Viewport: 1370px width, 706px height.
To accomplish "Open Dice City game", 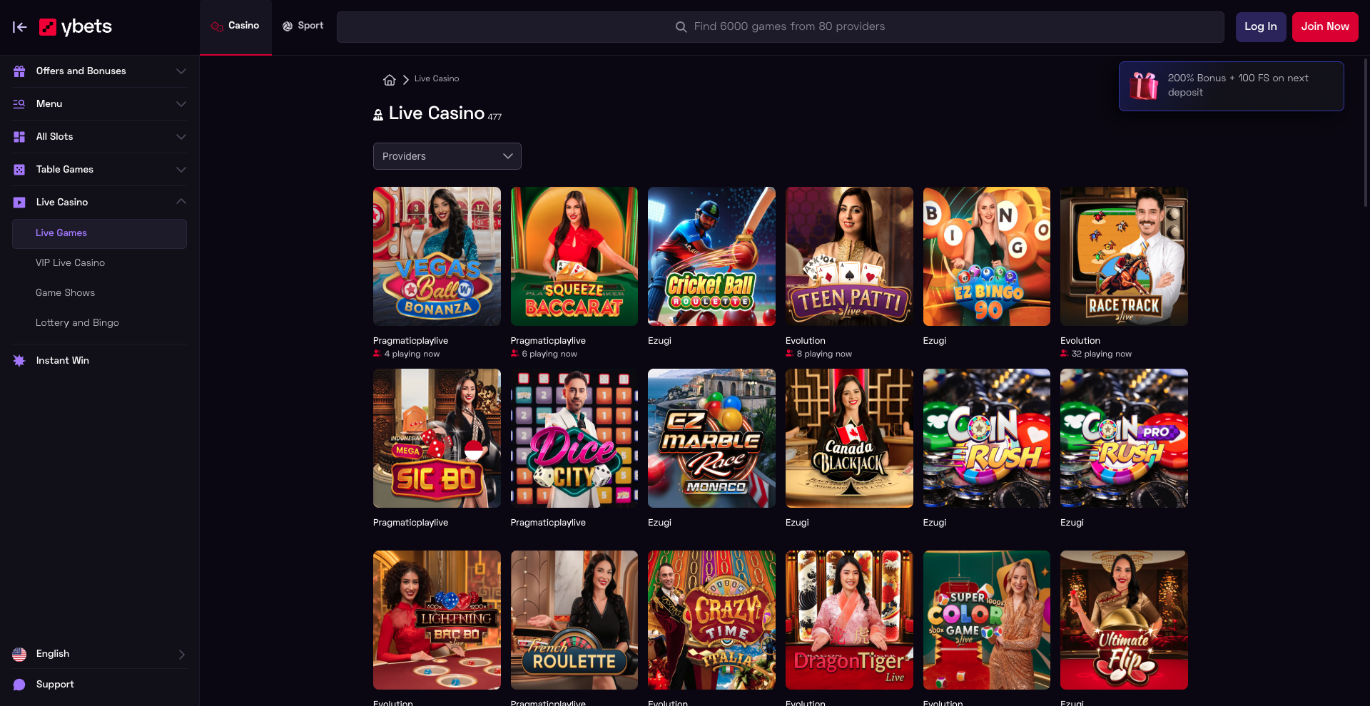I will click(x=574, y=439).
